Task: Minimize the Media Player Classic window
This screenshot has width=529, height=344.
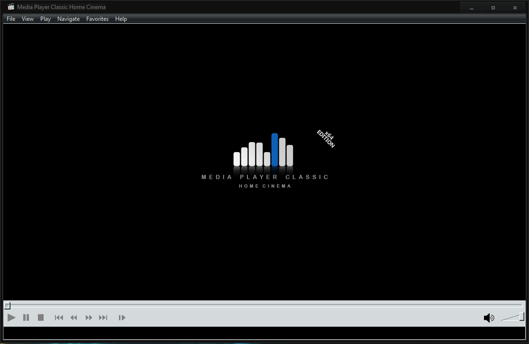Action: 472,8
